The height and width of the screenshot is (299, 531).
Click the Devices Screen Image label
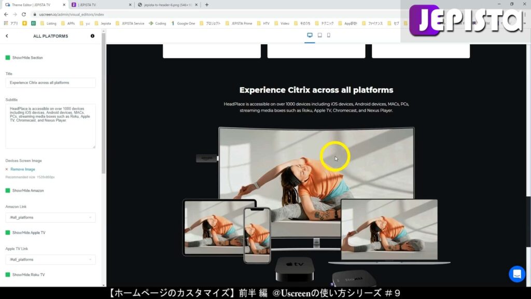[x=23, y=161]
